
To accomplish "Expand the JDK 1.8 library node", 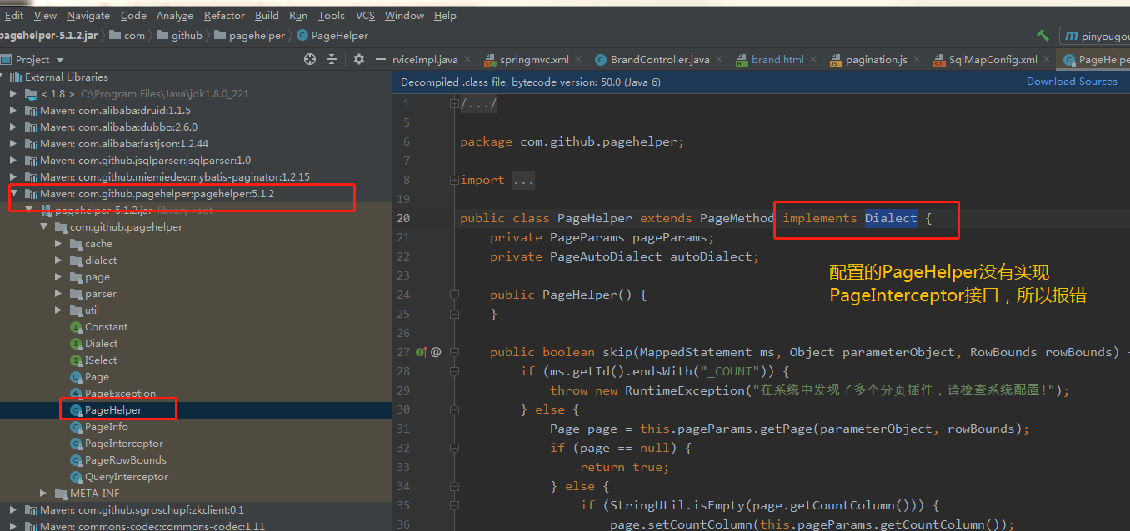I will point(13,94).
